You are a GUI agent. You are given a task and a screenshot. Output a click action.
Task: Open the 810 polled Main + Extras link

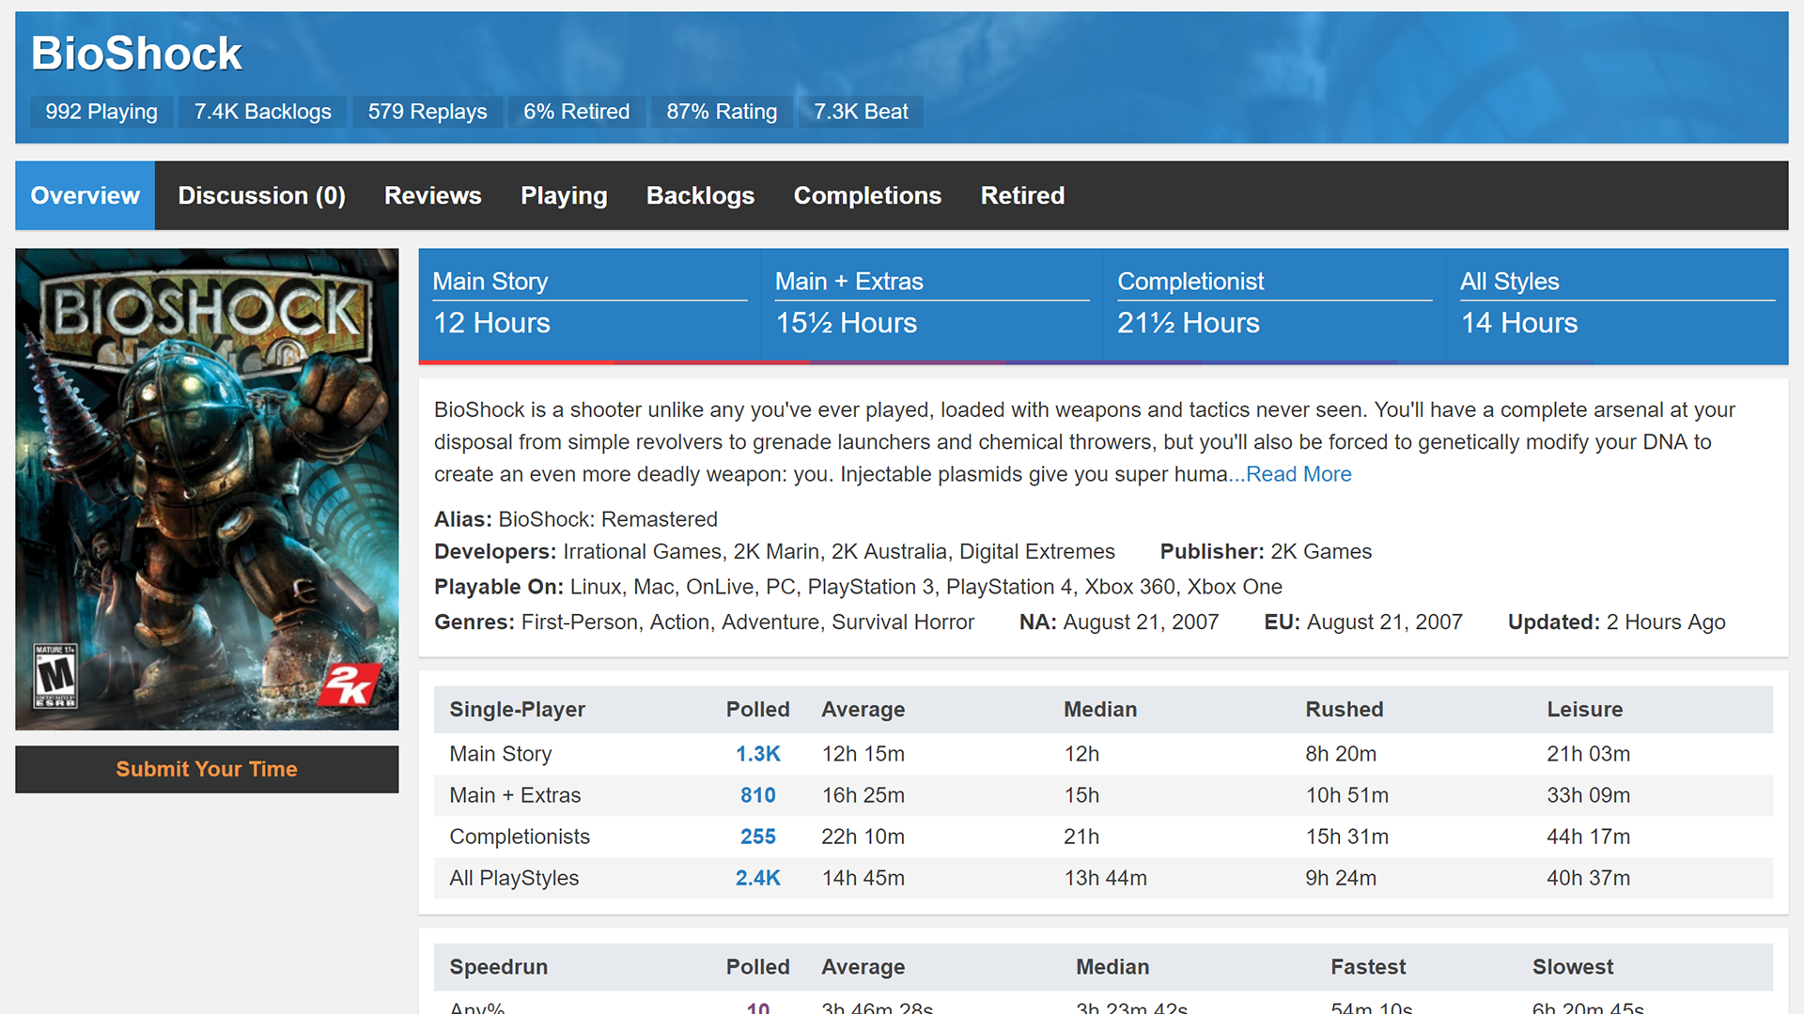[x=757, y=795]
